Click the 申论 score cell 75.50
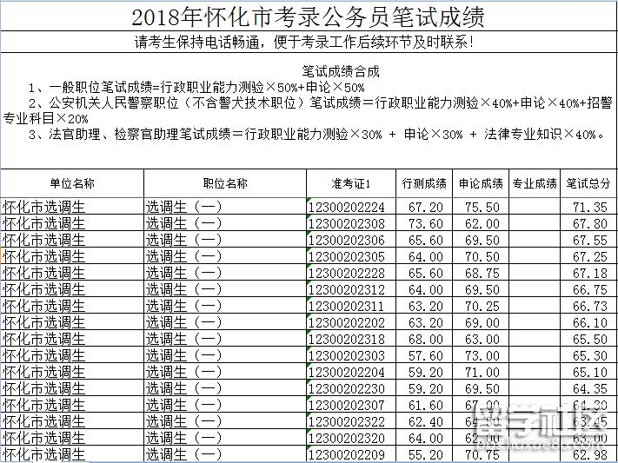This screenshot has width=618, height=463. click(x=481, y=207)
